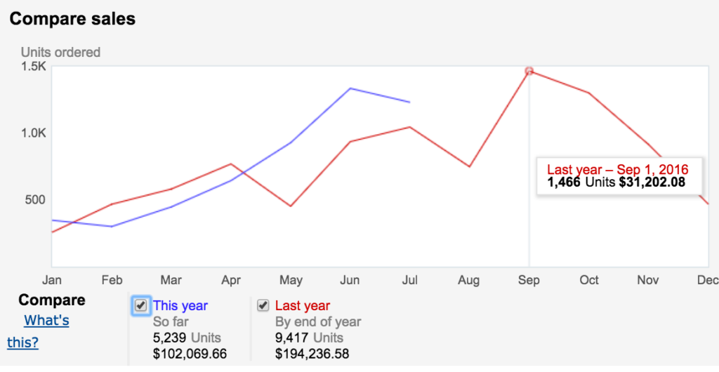Click the 1.5K y-axis label
Image resolution: width=719 pixels, height=372 pixels.
(32, 67)
